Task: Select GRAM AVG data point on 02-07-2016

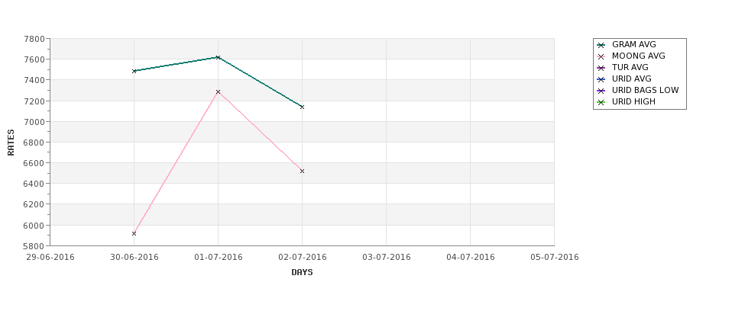Action: [302, 107]
